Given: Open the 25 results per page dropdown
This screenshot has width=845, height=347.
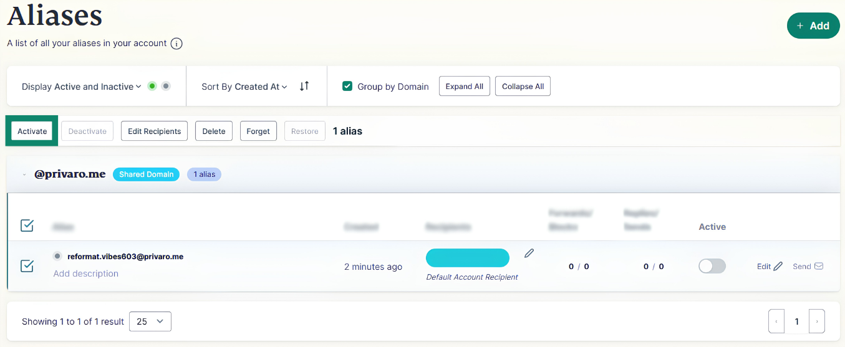Looking at the screenshot, I should (x=150, y=321).
